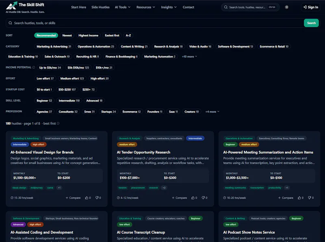Filter skill level Intermediate
The width and height of the screenshot is (325, 242).
click(x=69, y=101)
